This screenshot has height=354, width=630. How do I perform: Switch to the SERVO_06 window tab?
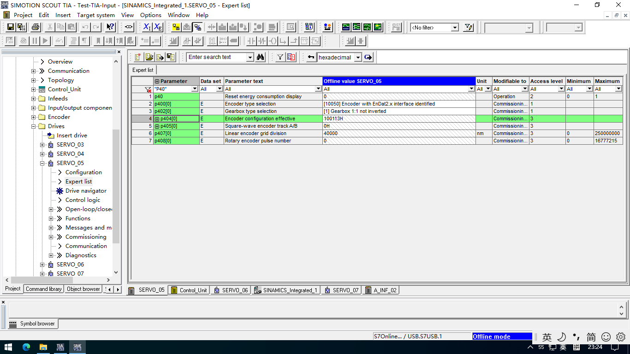231,290
